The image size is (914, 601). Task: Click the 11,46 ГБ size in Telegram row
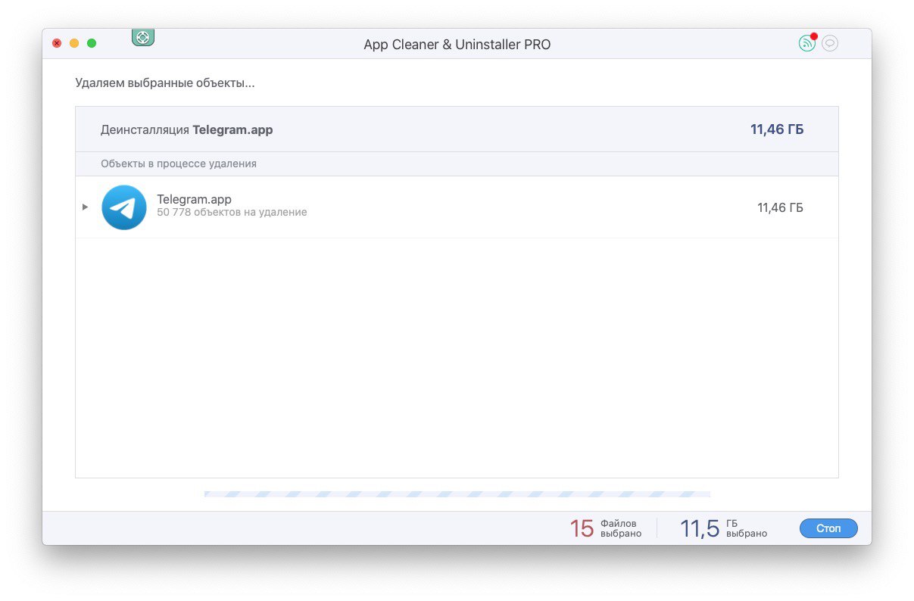coord(780,207)
